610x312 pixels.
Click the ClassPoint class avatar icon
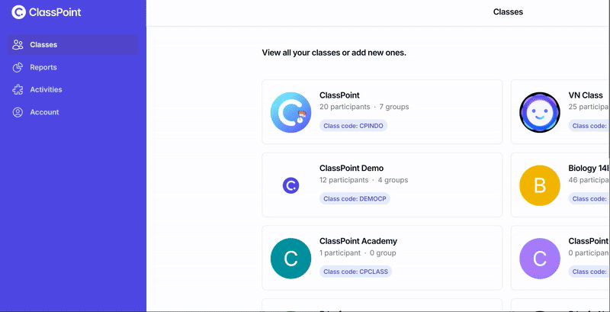click(x=291, y=112)
